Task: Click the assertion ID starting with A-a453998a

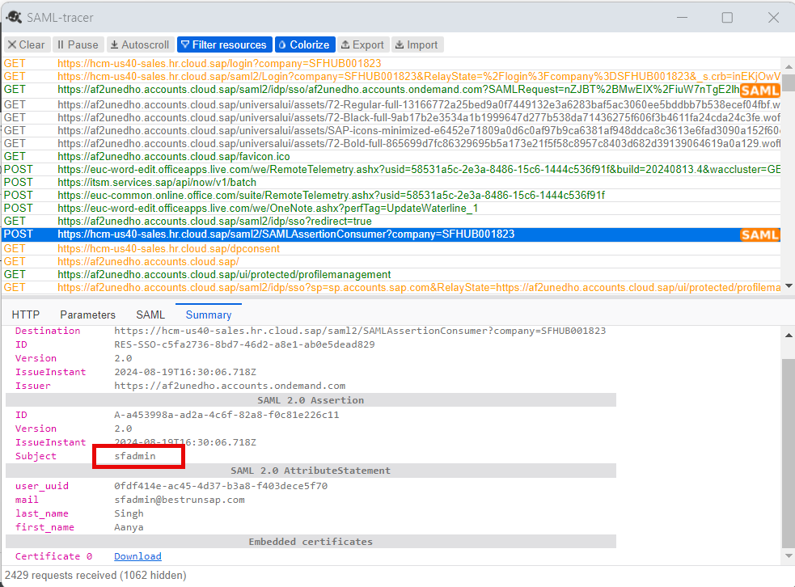Action: [226, 415]
